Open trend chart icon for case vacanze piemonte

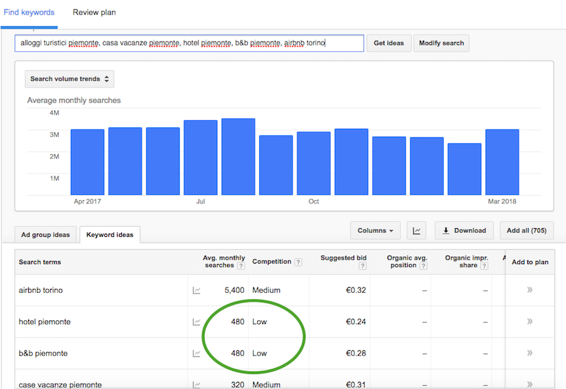[196, 385]
